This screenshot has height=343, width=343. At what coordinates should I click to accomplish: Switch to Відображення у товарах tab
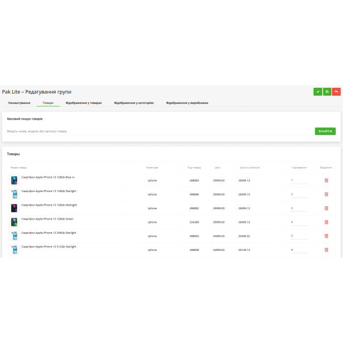(84, 103)
